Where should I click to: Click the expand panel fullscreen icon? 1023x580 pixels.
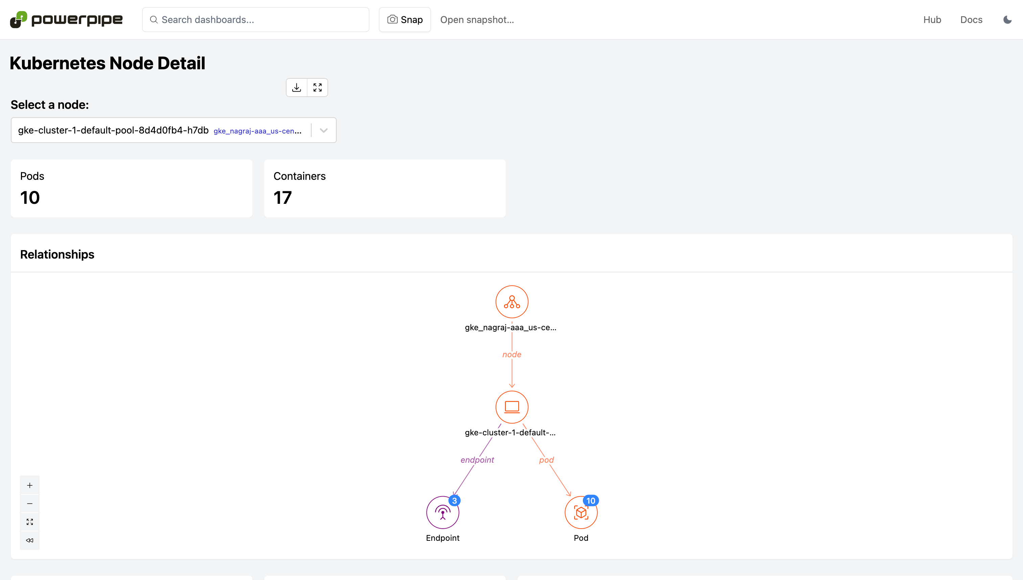point(317,88)
